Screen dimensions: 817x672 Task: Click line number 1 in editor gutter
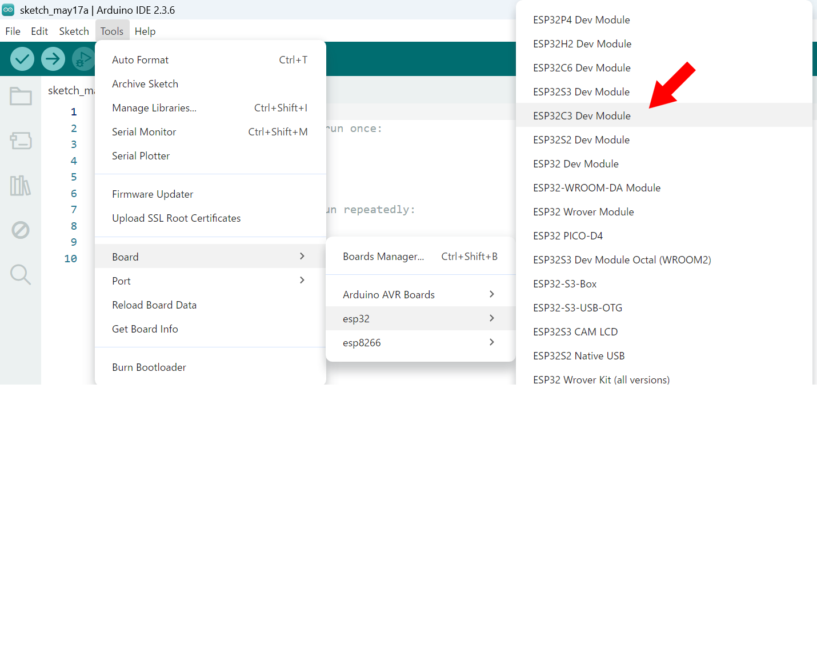(x=74, y=112)
